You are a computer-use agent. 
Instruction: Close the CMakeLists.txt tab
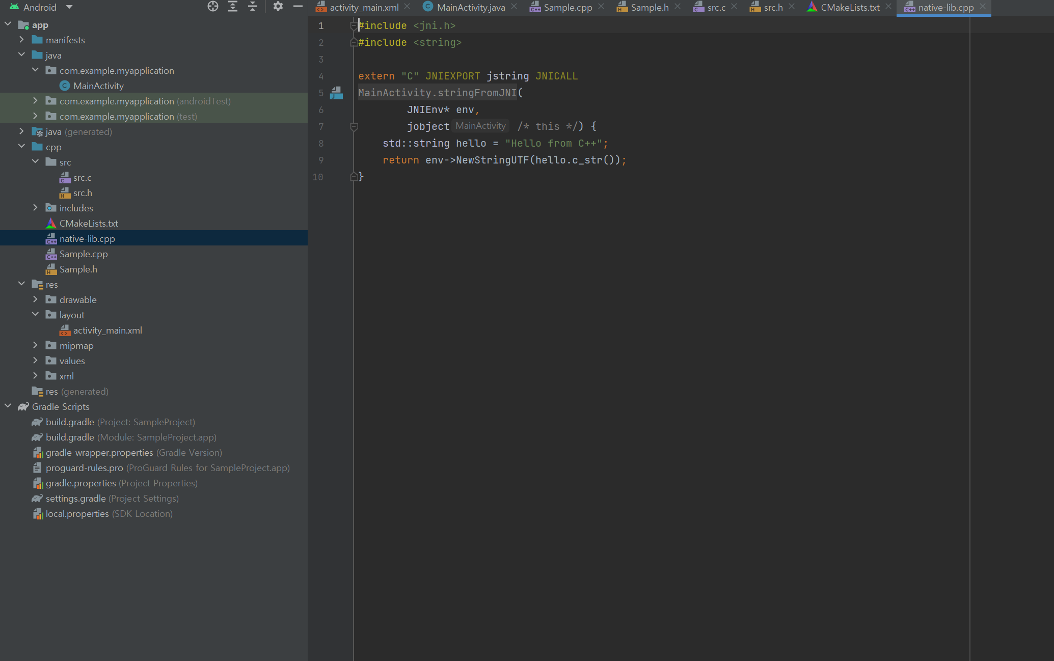(888, 7)
